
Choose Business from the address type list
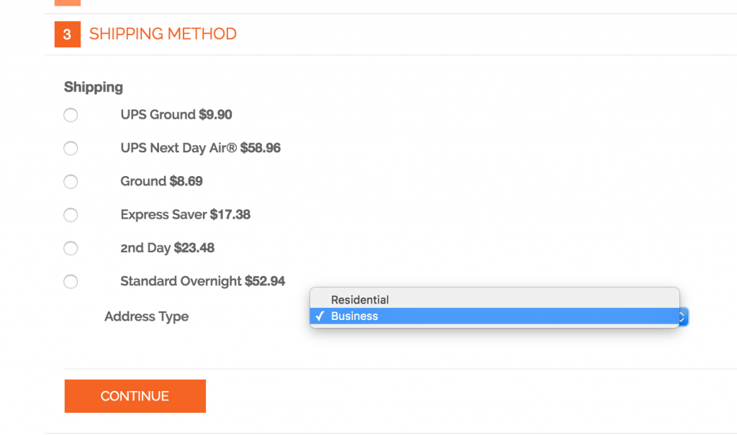point(354,316)
